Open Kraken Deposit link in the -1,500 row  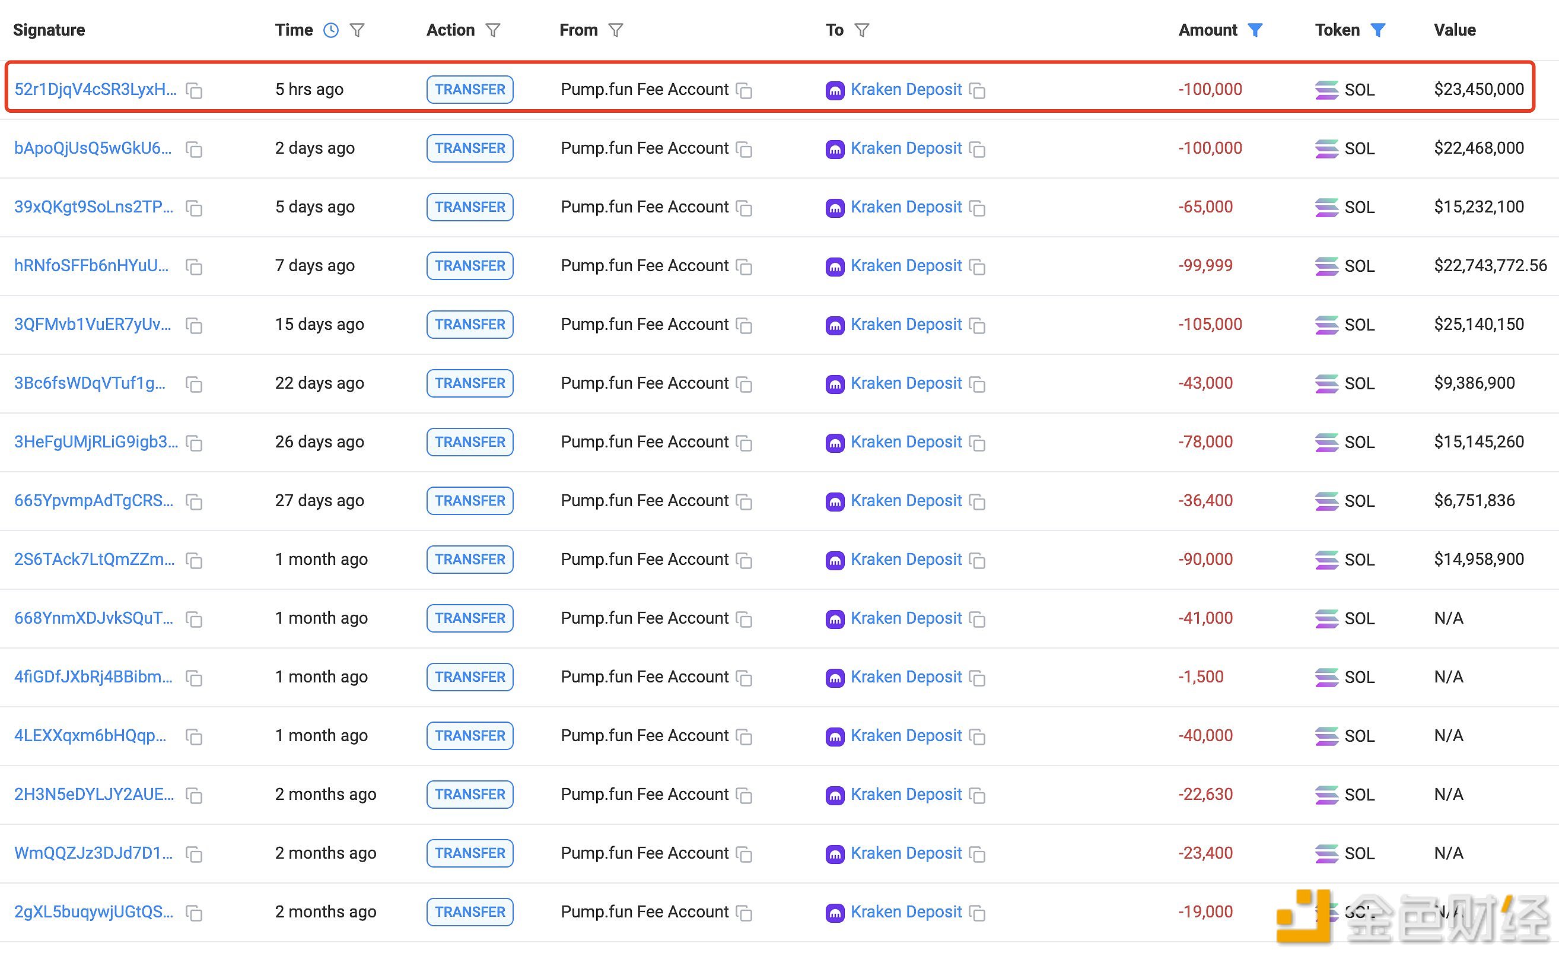[906, 677]
